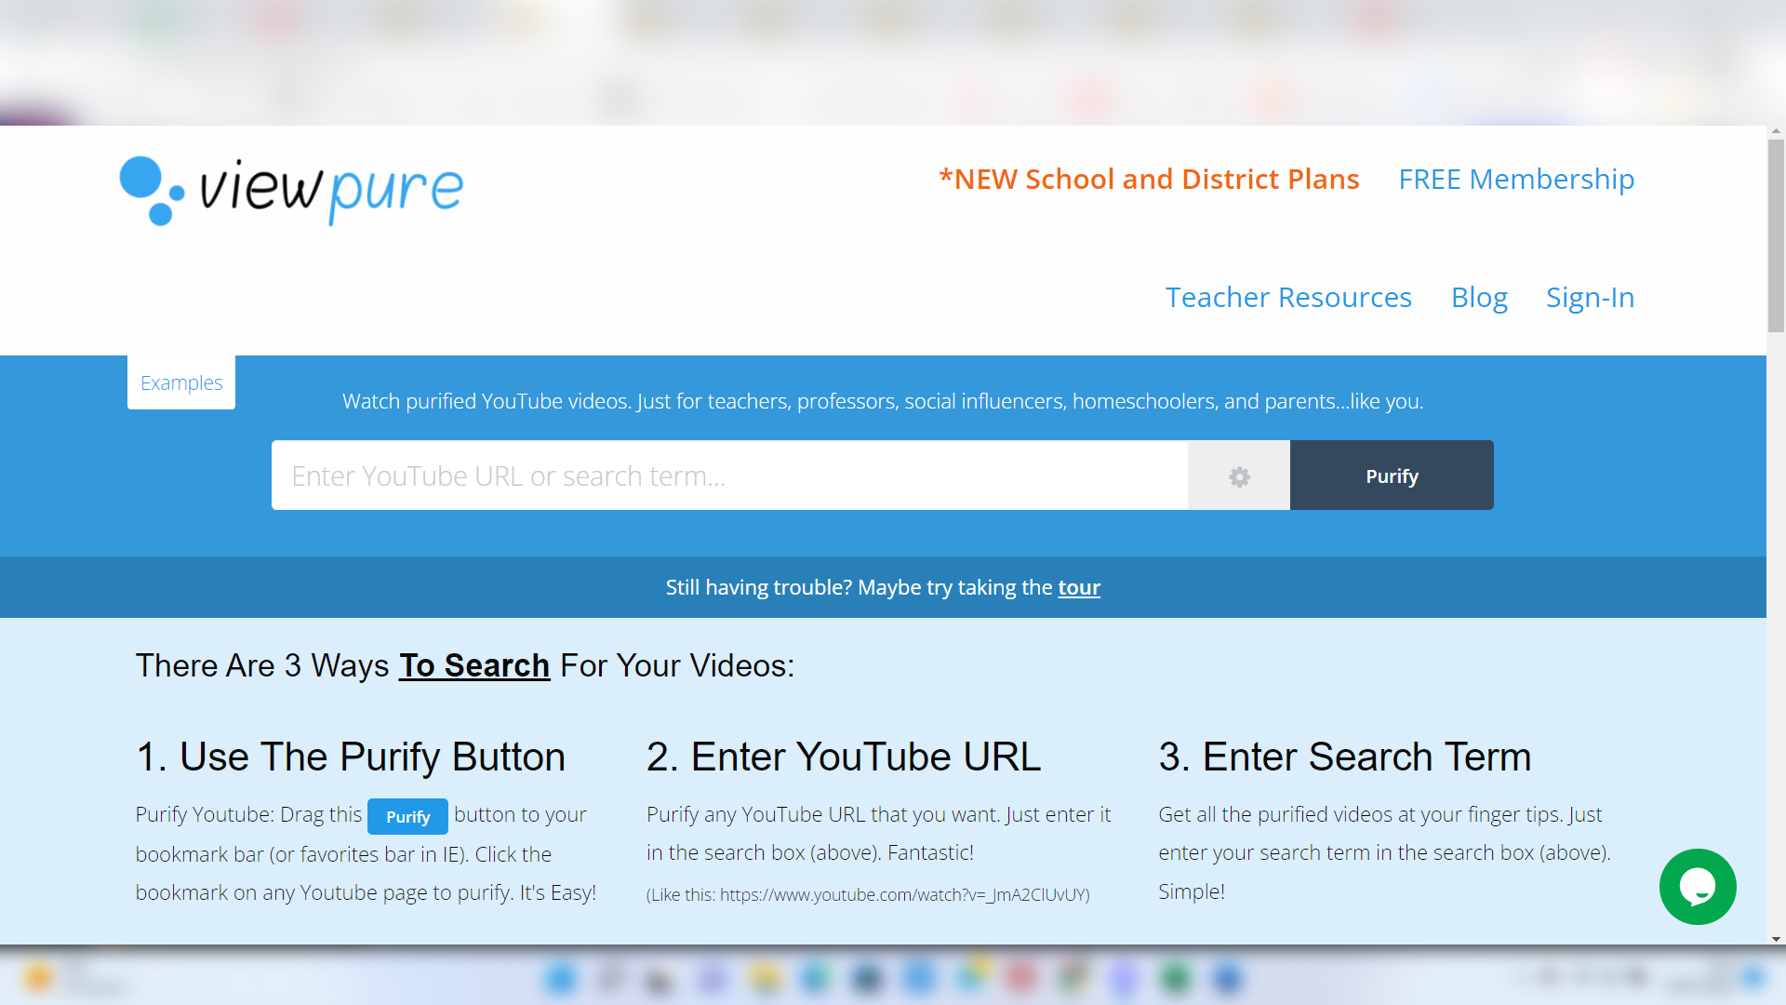
Task: Click the small blue Purify bookmarklet button
Action: (407, 816)
